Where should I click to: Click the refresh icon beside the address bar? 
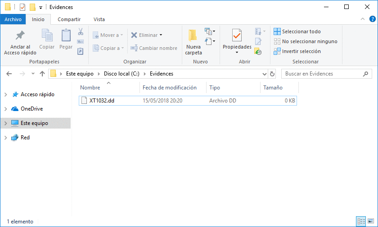click(272, 74)
